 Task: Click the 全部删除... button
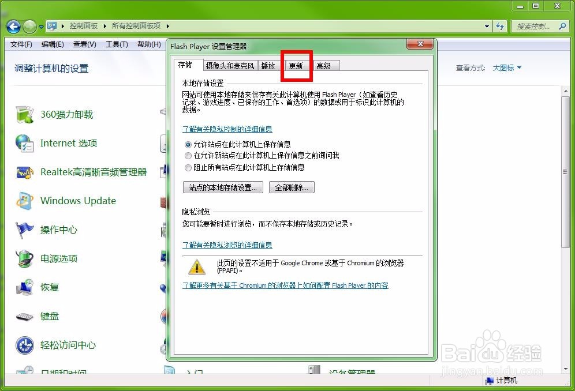click(292, 187)
